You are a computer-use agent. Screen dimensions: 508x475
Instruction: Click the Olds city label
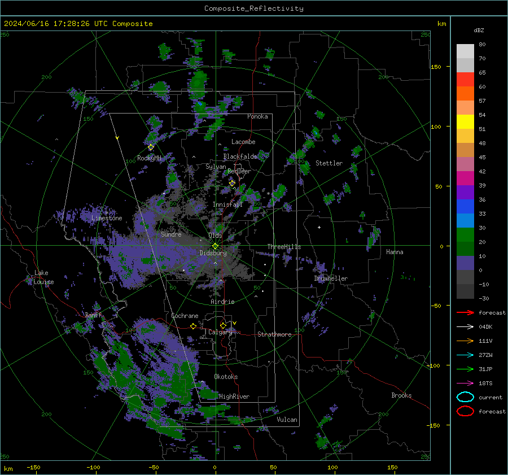click(215, 236)
